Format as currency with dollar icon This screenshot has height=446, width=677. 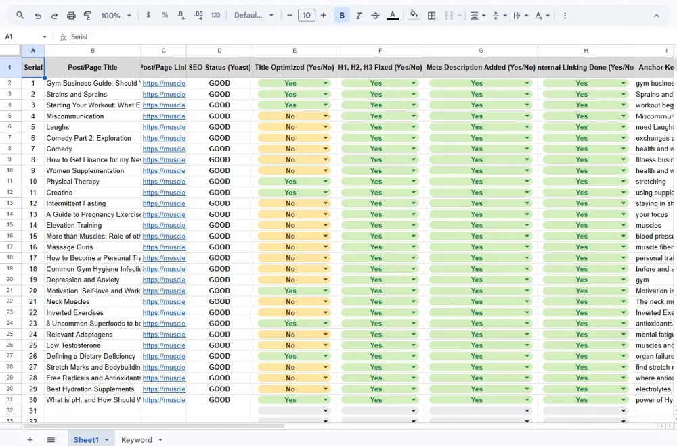coord(148,15)
